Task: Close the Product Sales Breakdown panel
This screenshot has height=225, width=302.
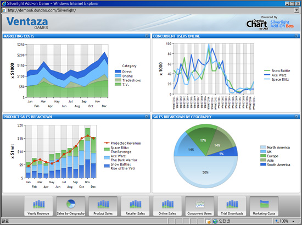Action: click(147, 117)
